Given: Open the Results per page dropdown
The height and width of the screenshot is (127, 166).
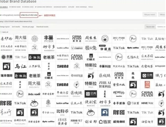Looking at the screenshot, I should [28, 27].
